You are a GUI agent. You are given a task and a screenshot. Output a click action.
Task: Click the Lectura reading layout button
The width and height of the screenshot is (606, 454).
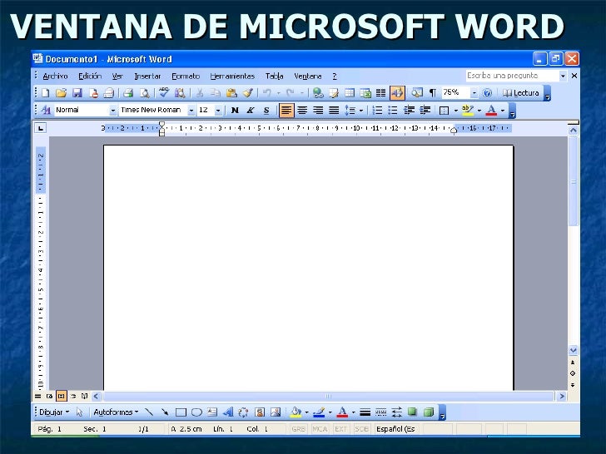point(520,93)
